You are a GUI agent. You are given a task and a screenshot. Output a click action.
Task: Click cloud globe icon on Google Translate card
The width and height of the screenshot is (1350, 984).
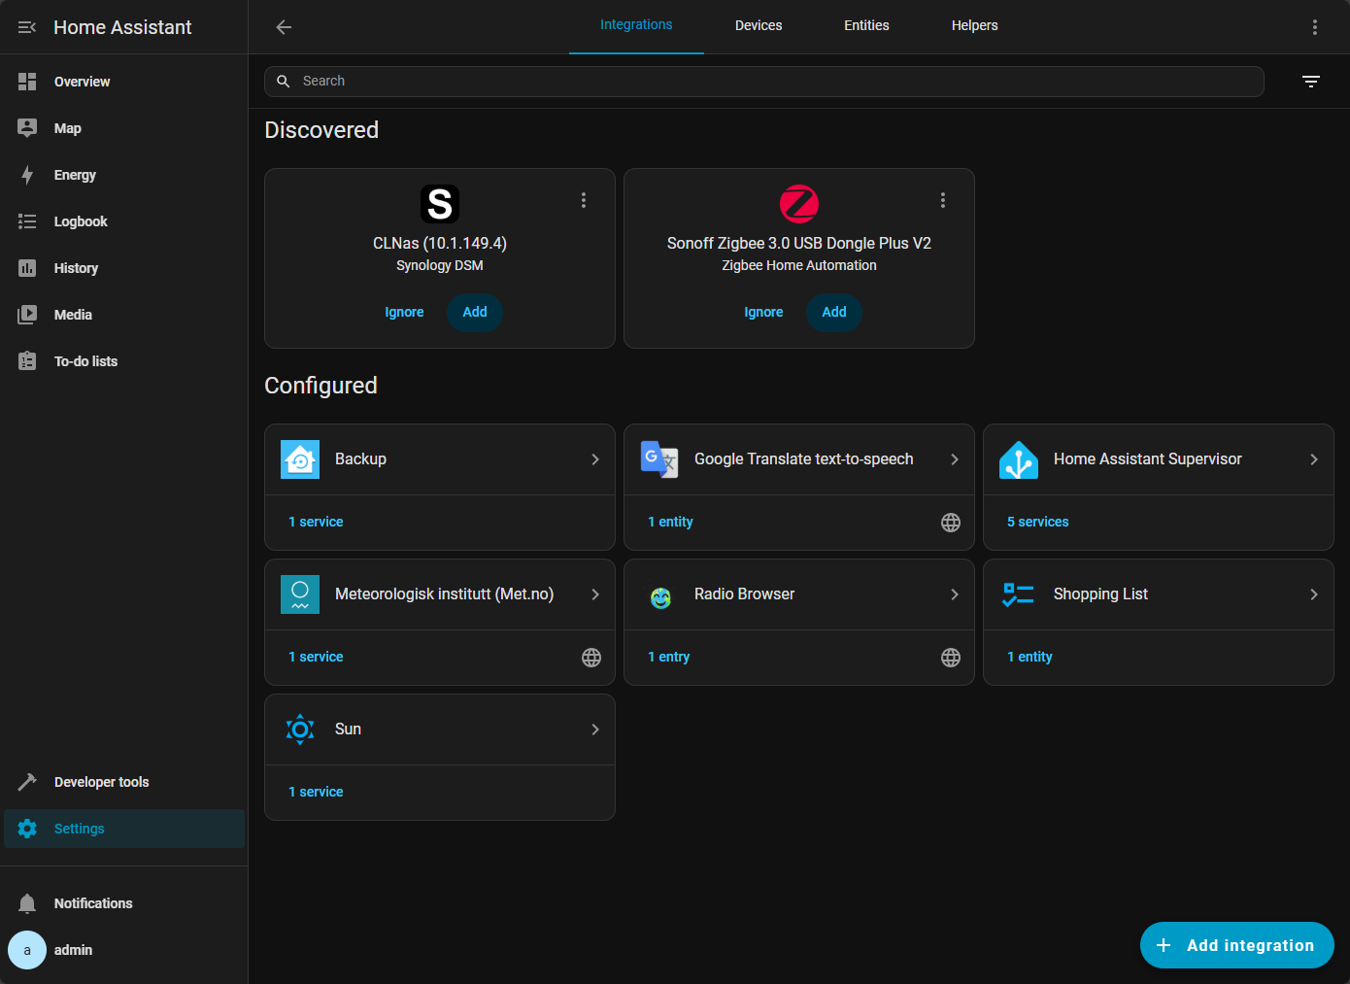(x=951, y=523)
